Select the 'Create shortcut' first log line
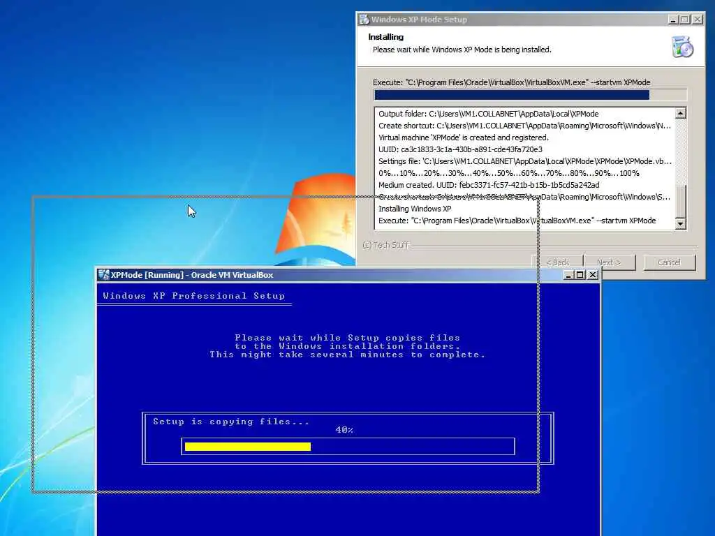 coord(524,126)
